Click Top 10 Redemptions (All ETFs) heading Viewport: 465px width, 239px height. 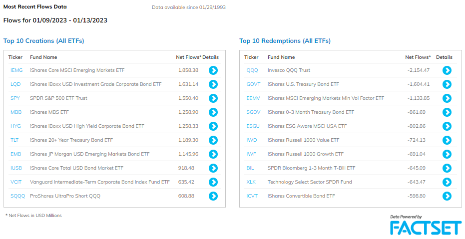(x=285, y=41)
